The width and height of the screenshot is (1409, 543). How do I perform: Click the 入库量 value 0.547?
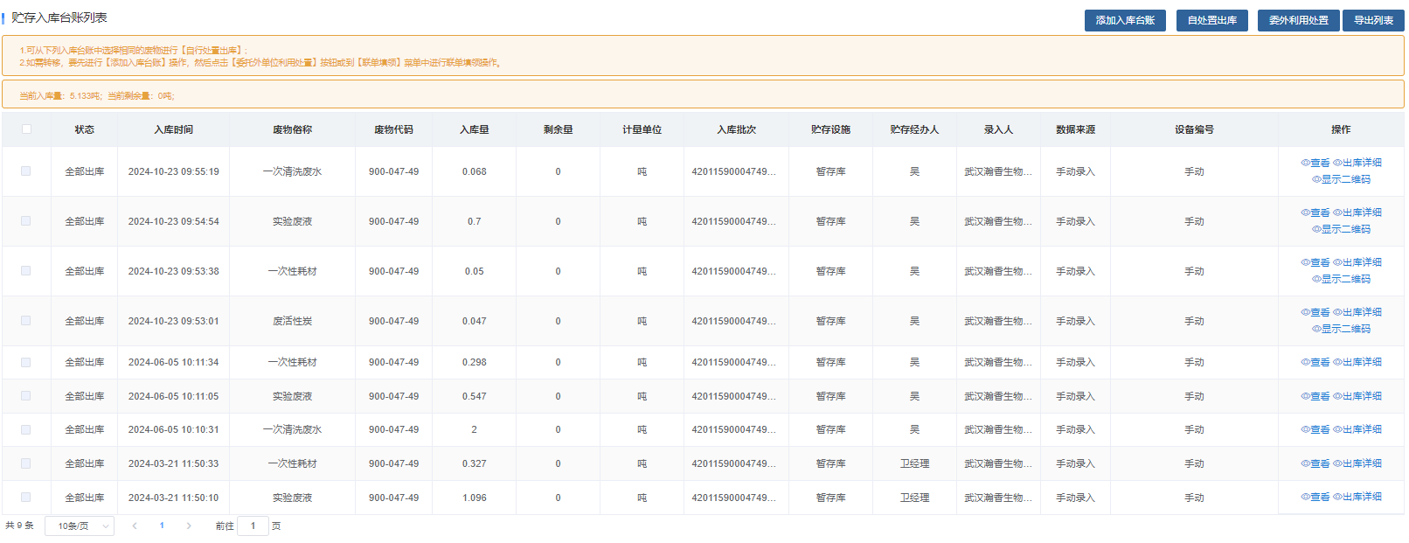tap(474, 396)
